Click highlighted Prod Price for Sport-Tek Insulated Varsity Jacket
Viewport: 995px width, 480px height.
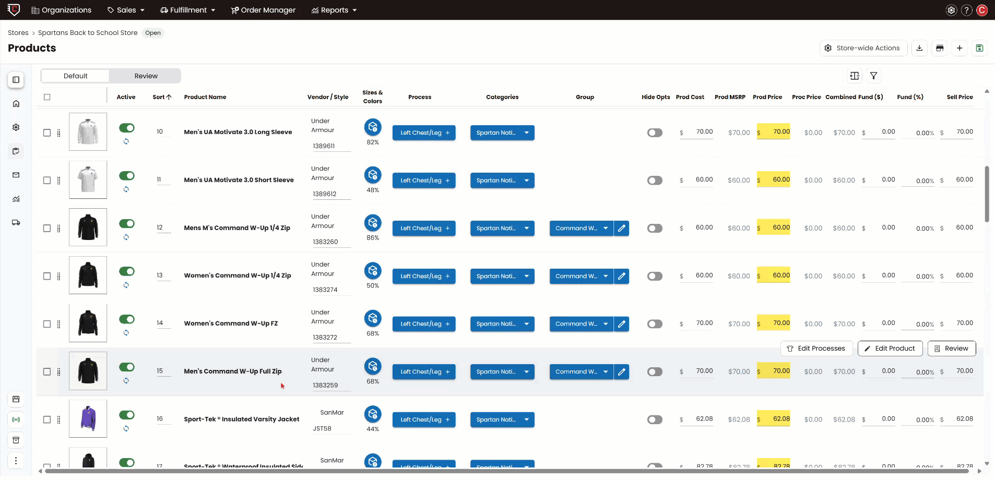click(773, 419)
